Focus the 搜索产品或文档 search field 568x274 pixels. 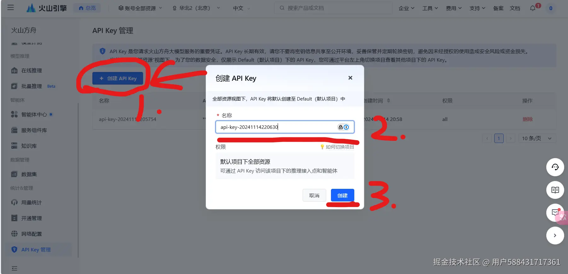333,8
